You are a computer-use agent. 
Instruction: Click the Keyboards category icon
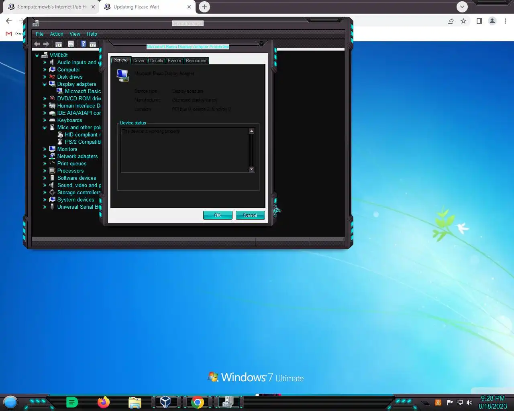coord(52,120)
